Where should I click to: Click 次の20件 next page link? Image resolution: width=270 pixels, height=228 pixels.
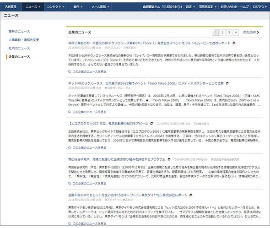click(x=251, y=33)
